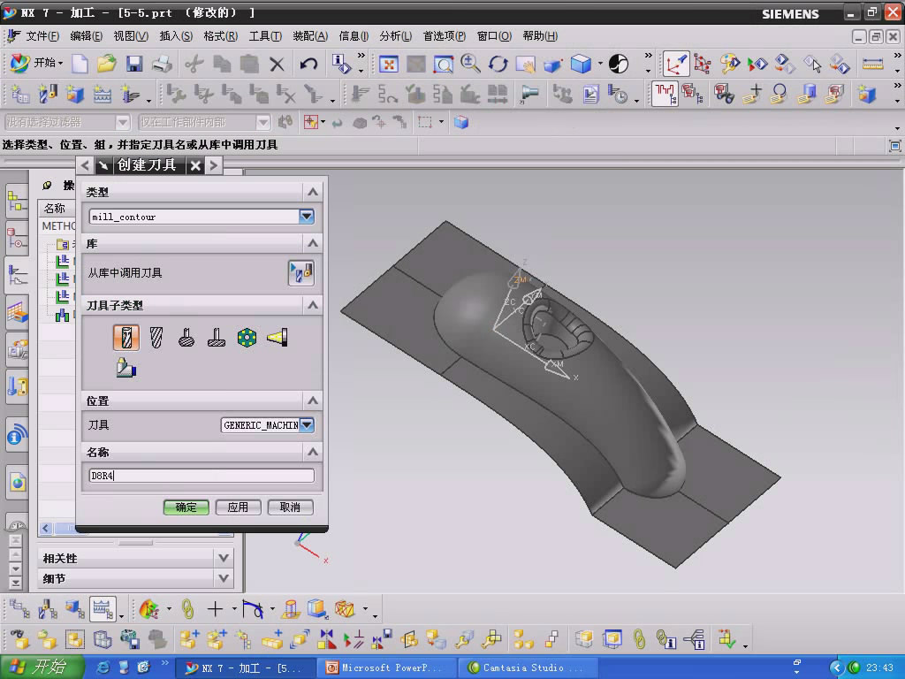Click the 取消 button
905x679 pixels.
click(x=290, y=507)
